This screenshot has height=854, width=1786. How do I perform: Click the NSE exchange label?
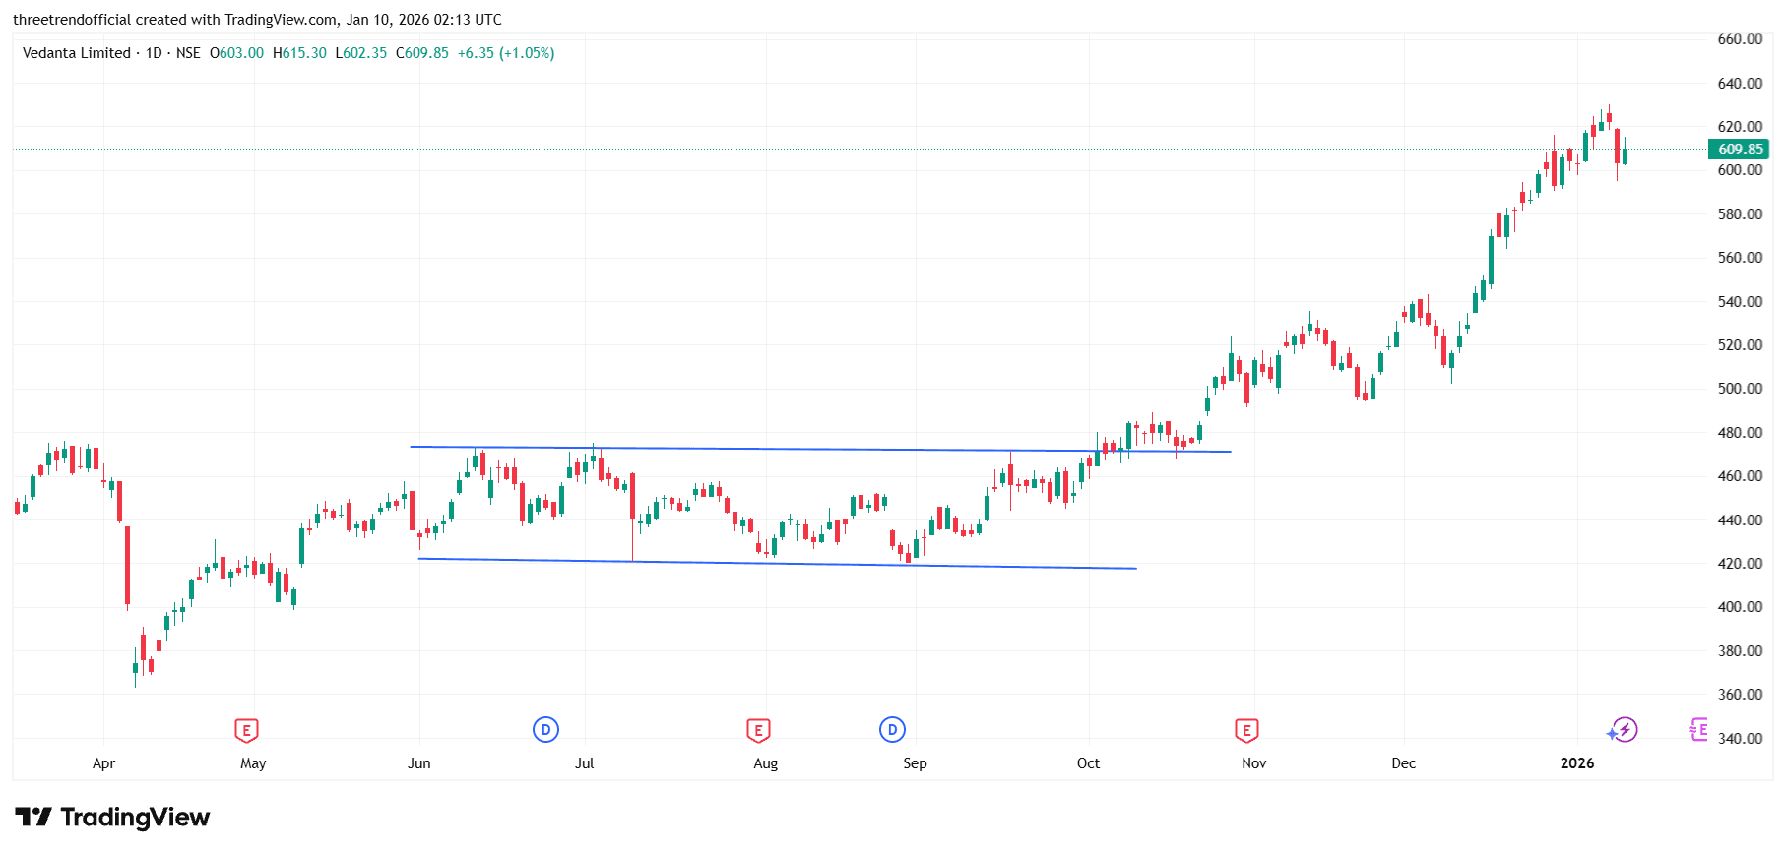coord(188,53)
